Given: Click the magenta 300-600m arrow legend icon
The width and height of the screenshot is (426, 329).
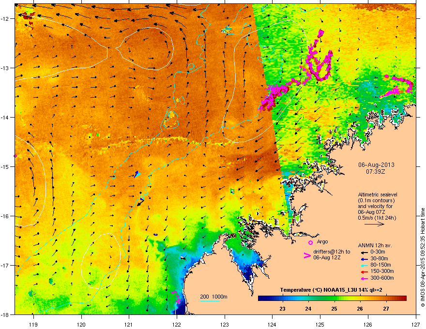Looking at the screenshot, I should click(365, 279).
